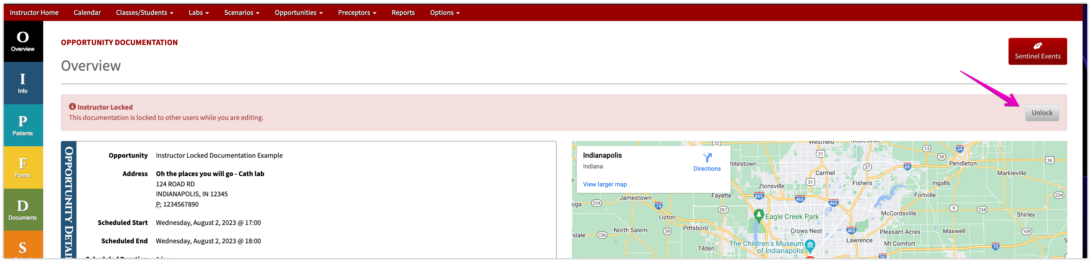Expand the Scenarios dropdown menu
This screenshot has height=262, width=1091.
(x=242, y=13)
